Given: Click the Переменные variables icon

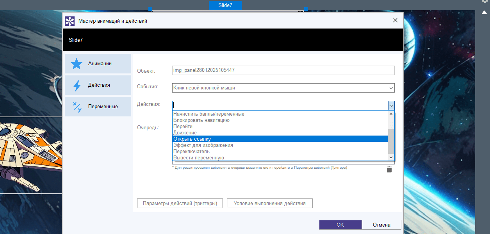Looking at the screenshot, I should [77, 107].
